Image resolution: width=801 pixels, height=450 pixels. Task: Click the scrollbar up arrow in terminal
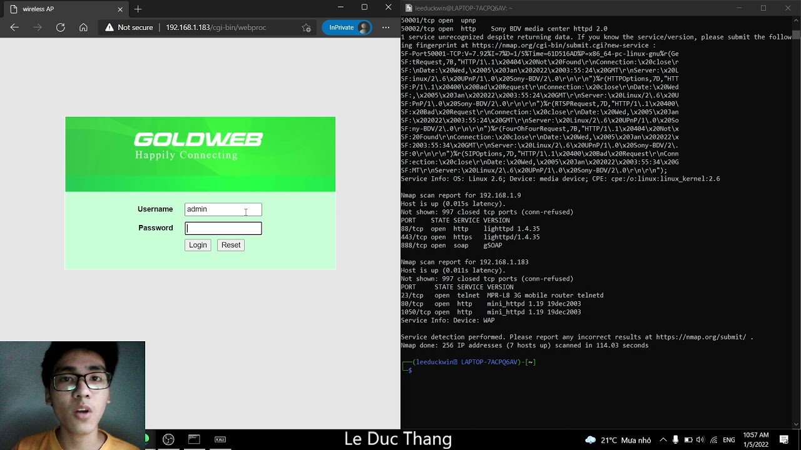(796, 20)
